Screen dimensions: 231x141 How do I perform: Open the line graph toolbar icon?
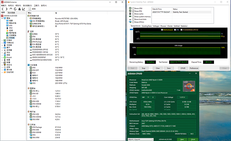pos(23,9)
